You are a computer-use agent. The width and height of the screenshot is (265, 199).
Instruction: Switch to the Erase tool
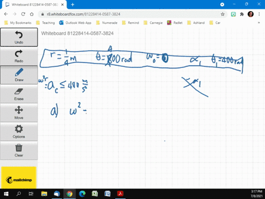(19, 94)
